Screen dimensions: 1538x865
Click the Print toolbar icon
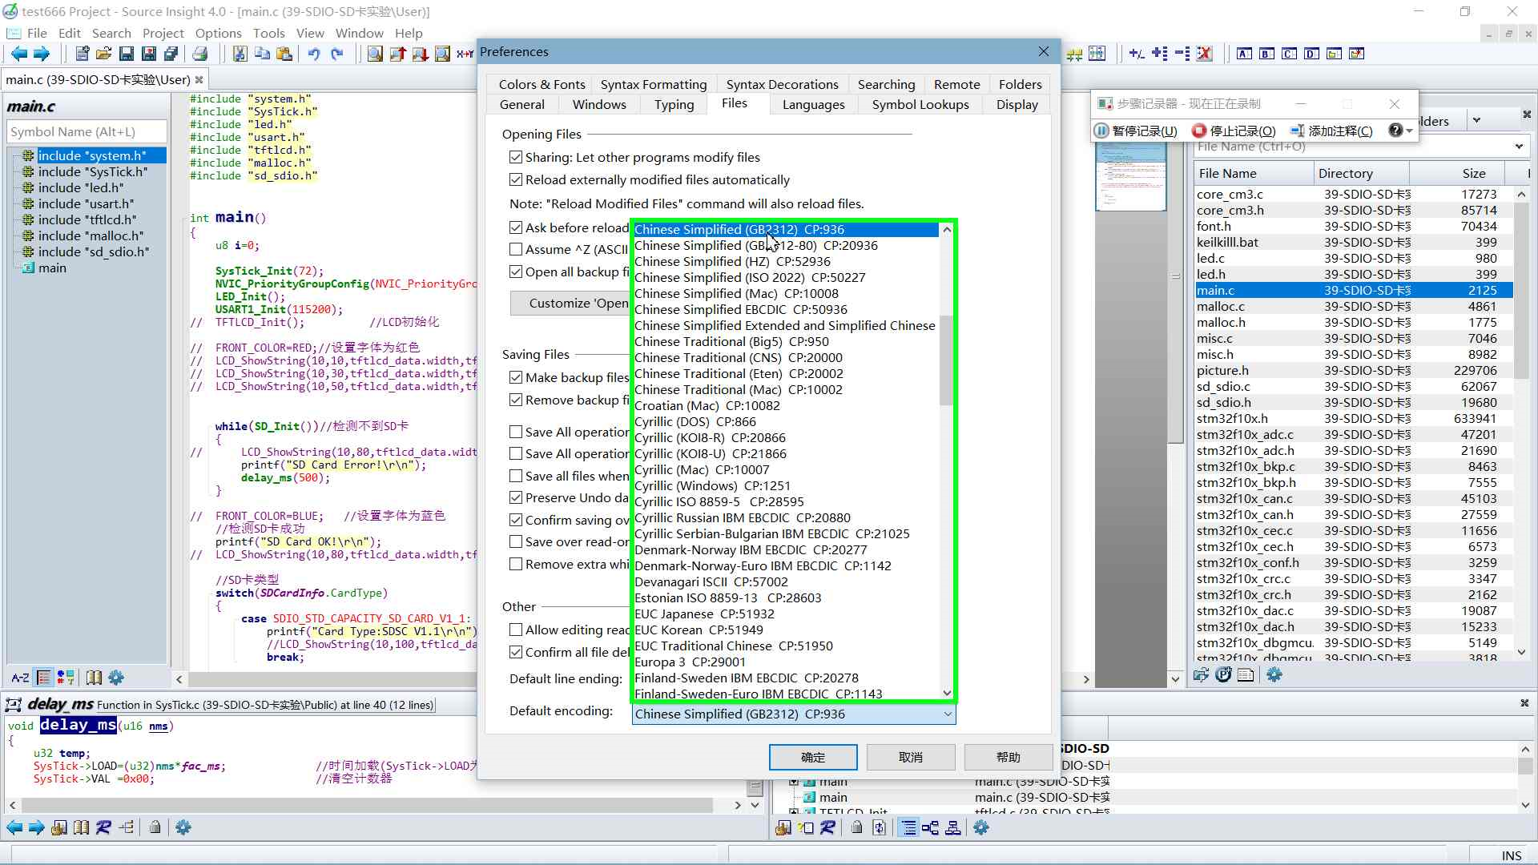[x=200, y=54]
